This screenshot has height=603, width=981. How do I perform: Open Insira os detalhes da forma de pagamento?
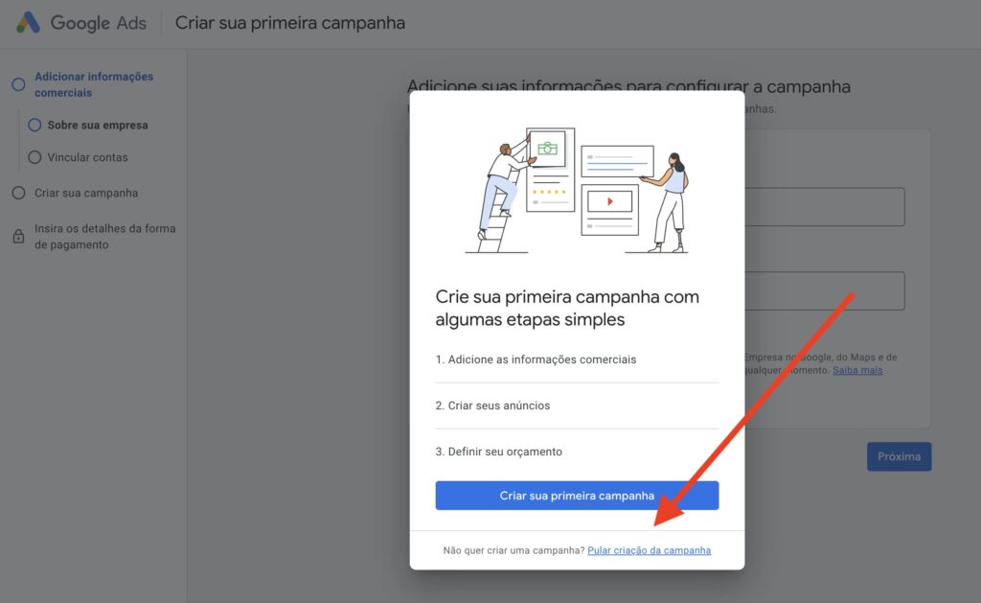(x=105, y=237)
